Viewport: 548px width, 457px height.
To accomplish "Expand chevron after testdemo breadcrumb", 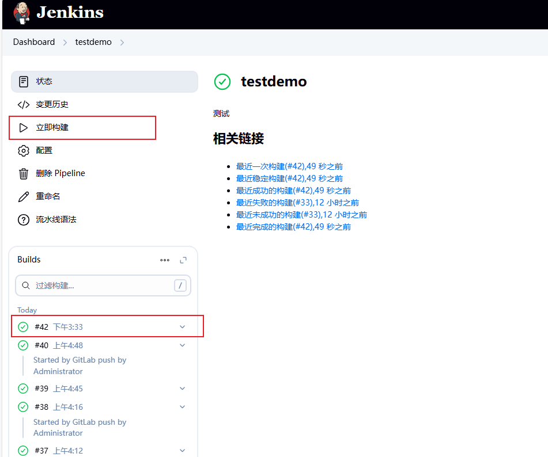I will pos(122,42).
